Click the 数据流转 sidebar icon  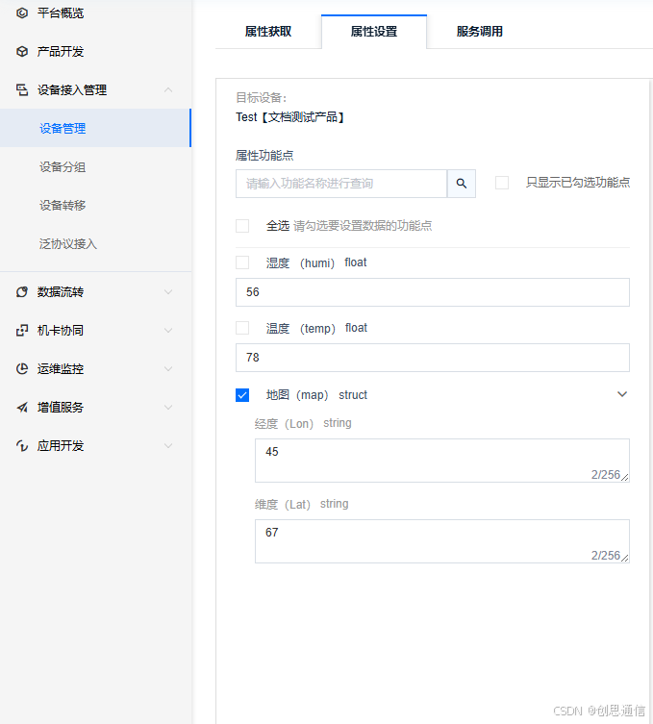[x=22, y=292]
